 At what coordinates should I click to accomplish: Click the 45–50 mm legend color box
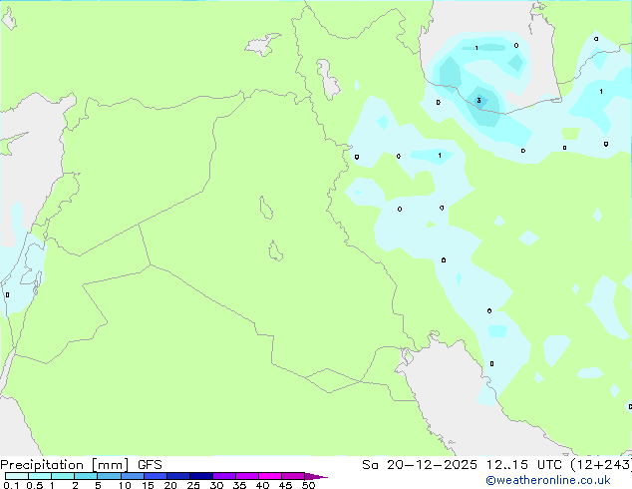point(293,476)
